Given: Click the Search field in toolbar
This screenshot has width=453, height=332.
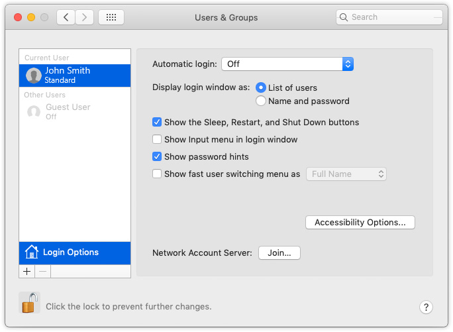Looking at the screenshot, I should coord(391,17).
